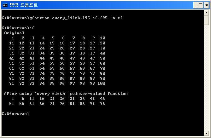Screen dimensions: 211x138
Task: Click the gfortran compile command line
Action: pos(62,18)
